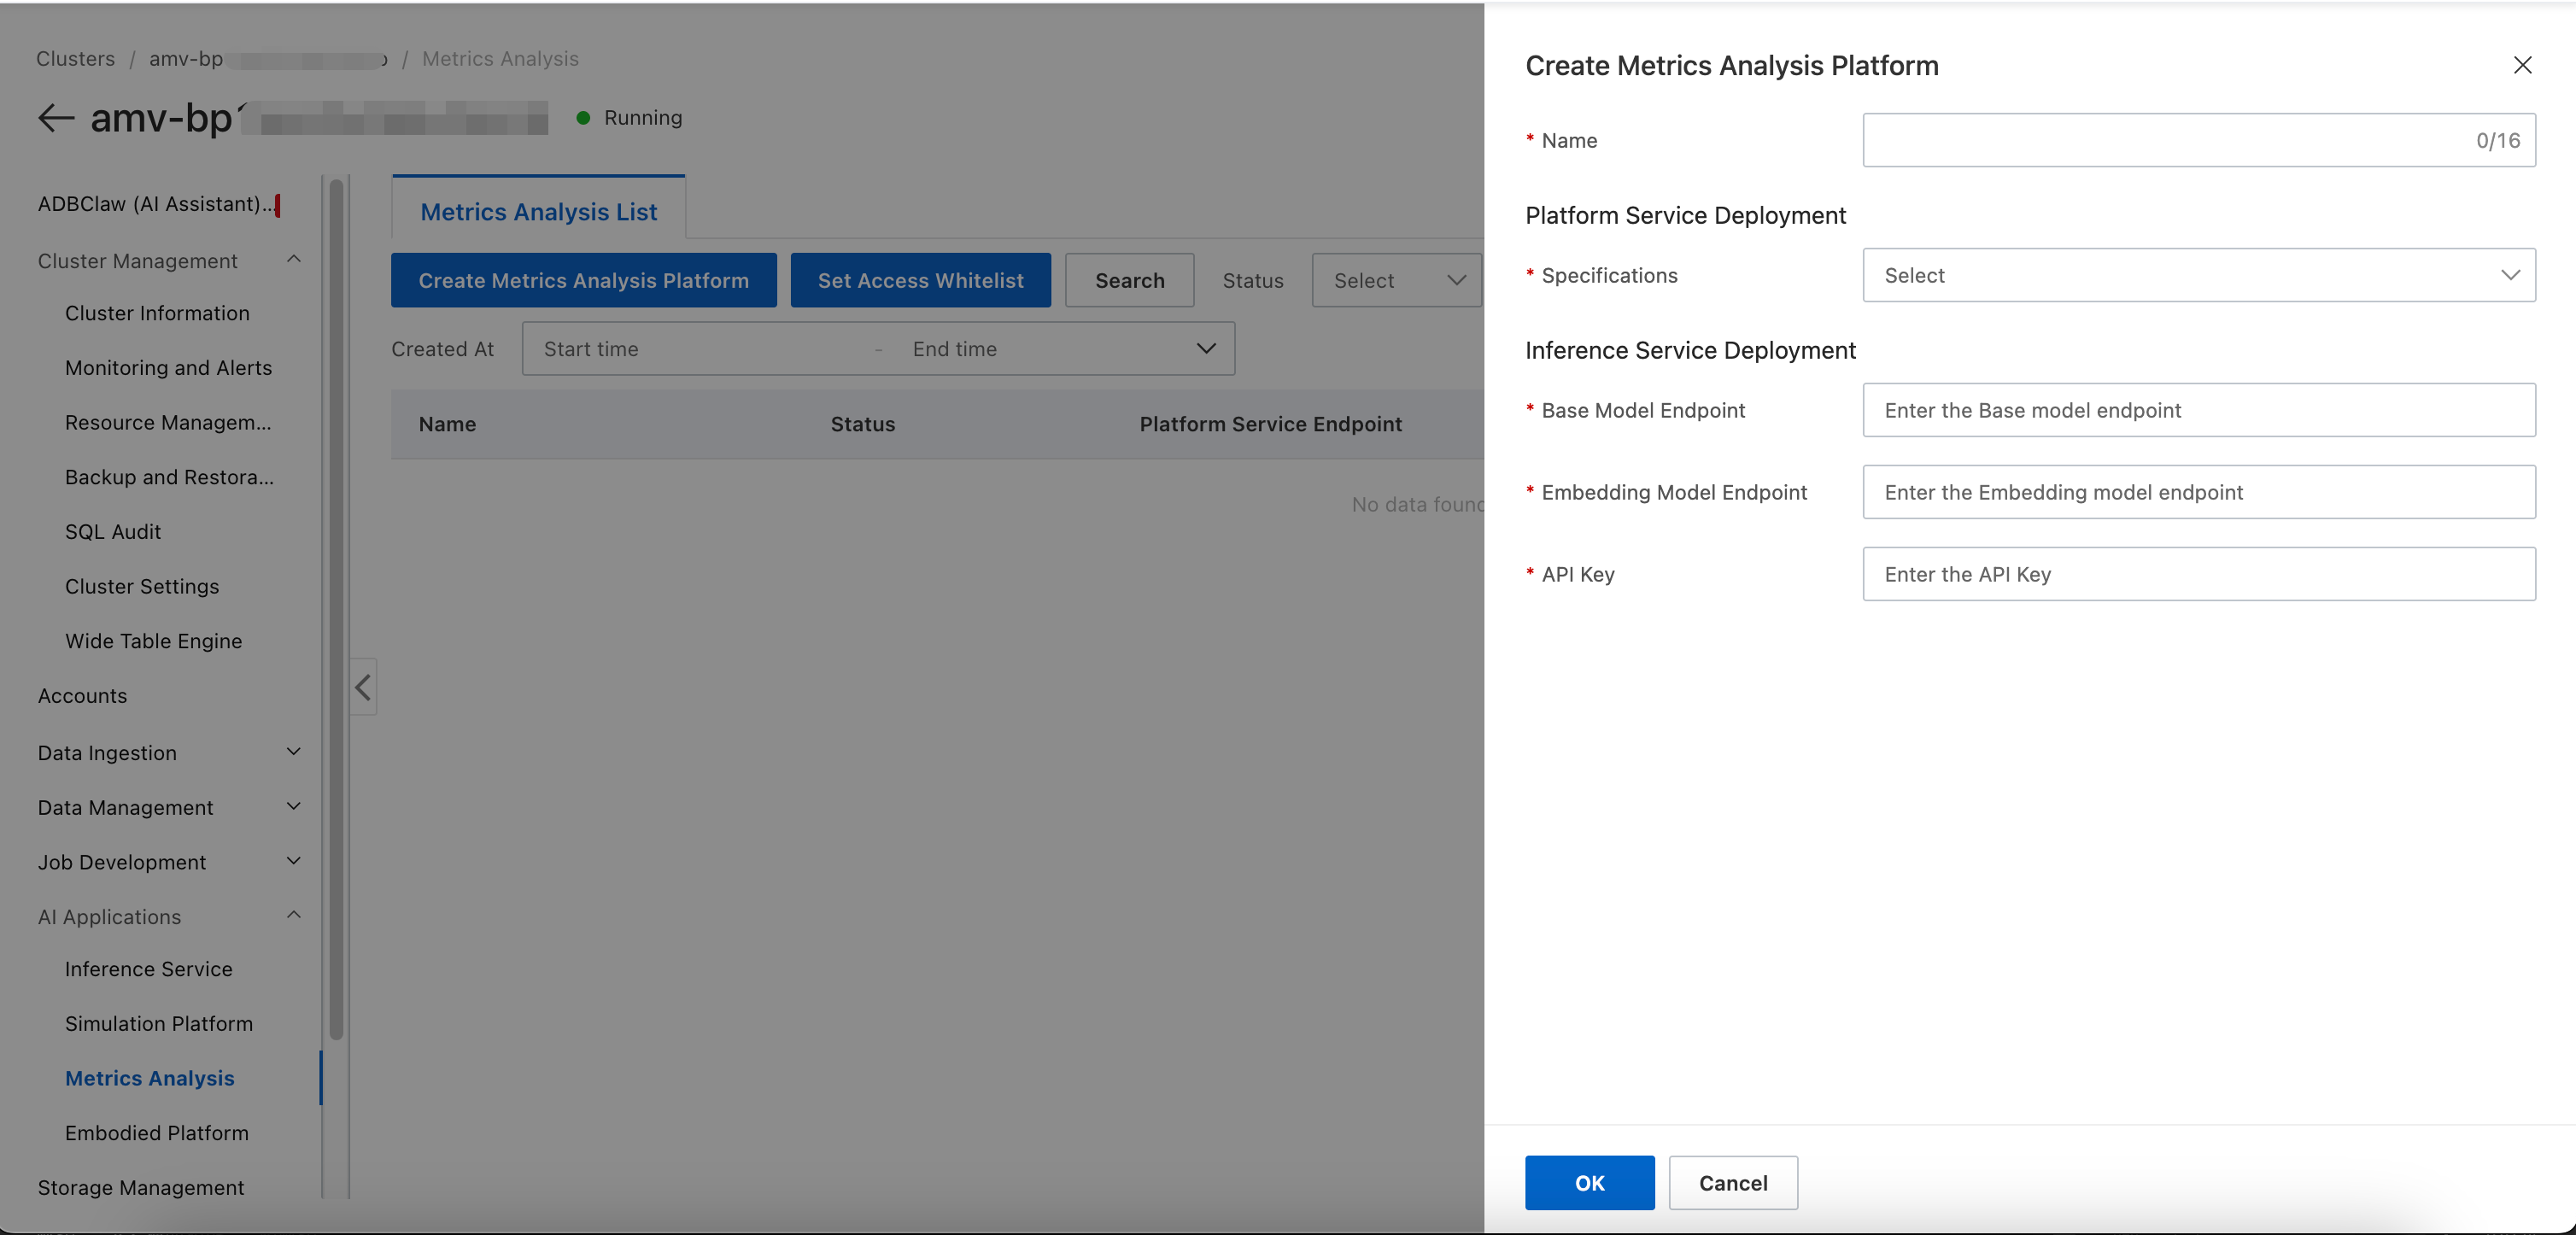
Task: Collapse the AI Applications section
Action: point(293,916)
